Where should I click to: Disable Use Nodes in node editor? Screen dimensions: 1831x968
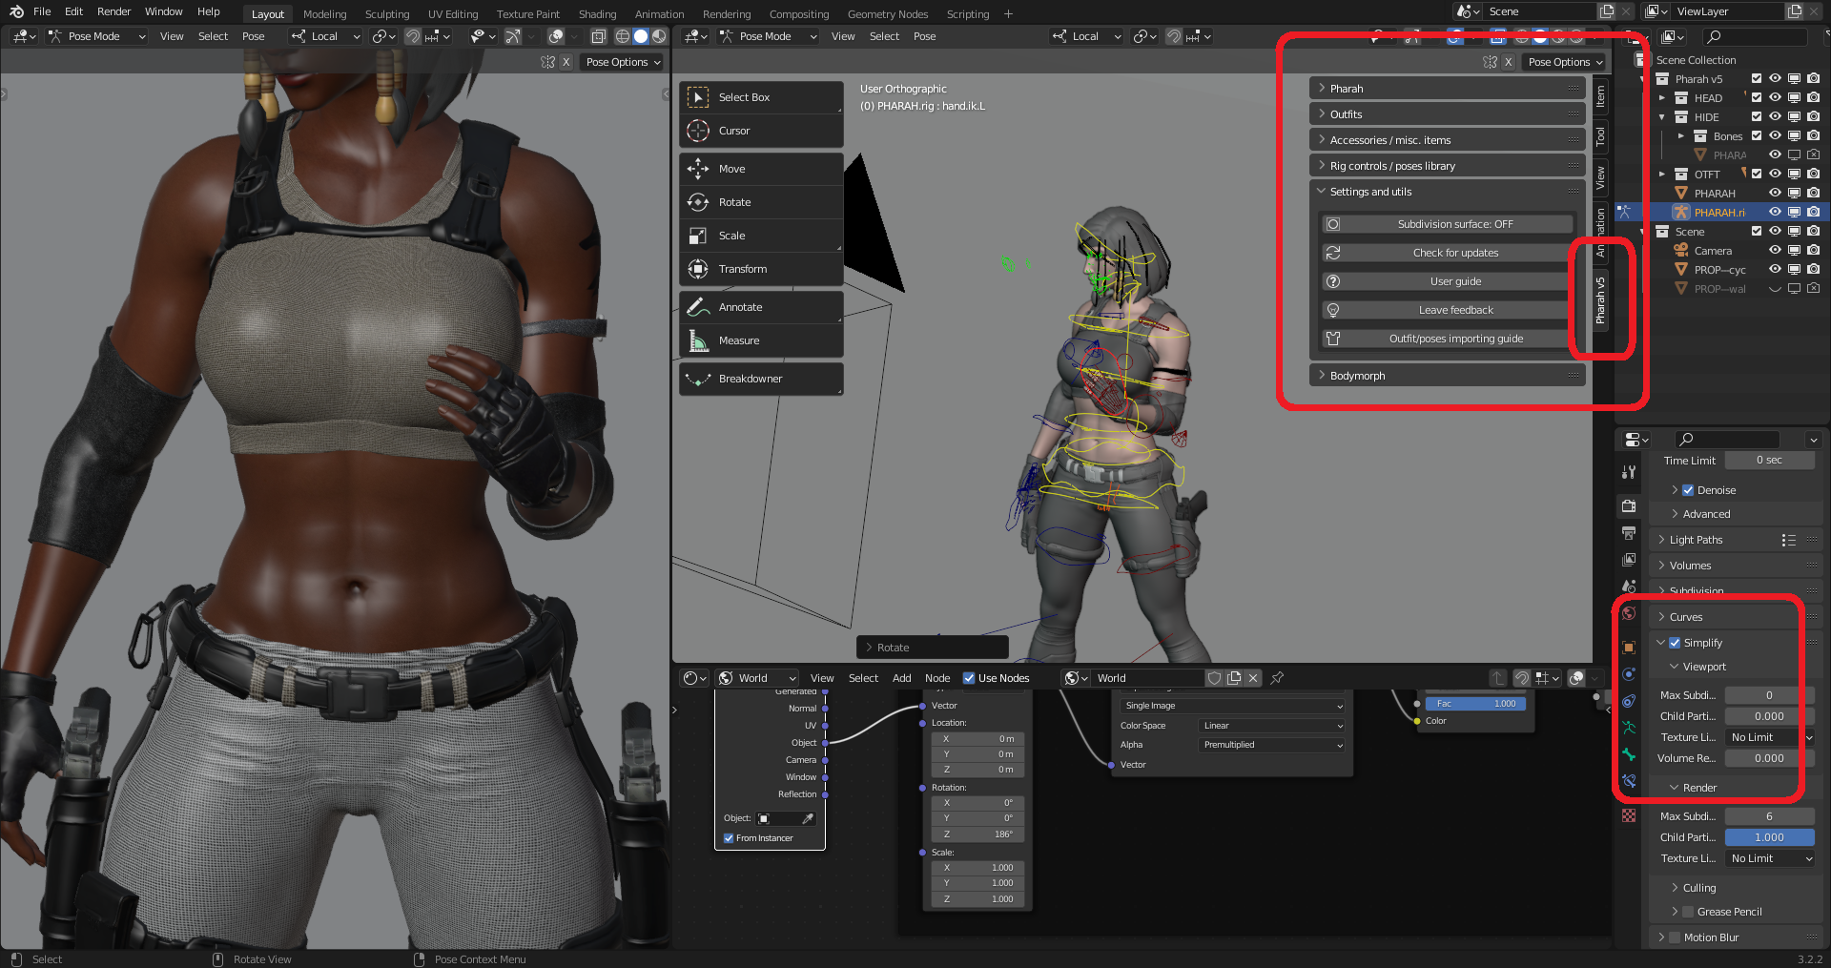click(x=969, y=678)
